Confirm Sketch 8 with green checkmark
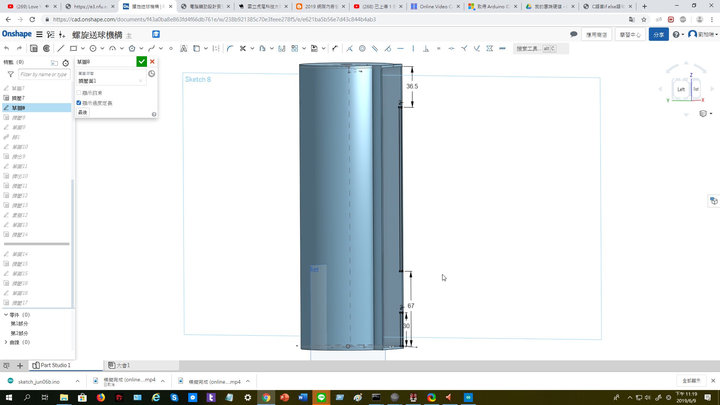 pyautogui.click(x=141, y=61)
